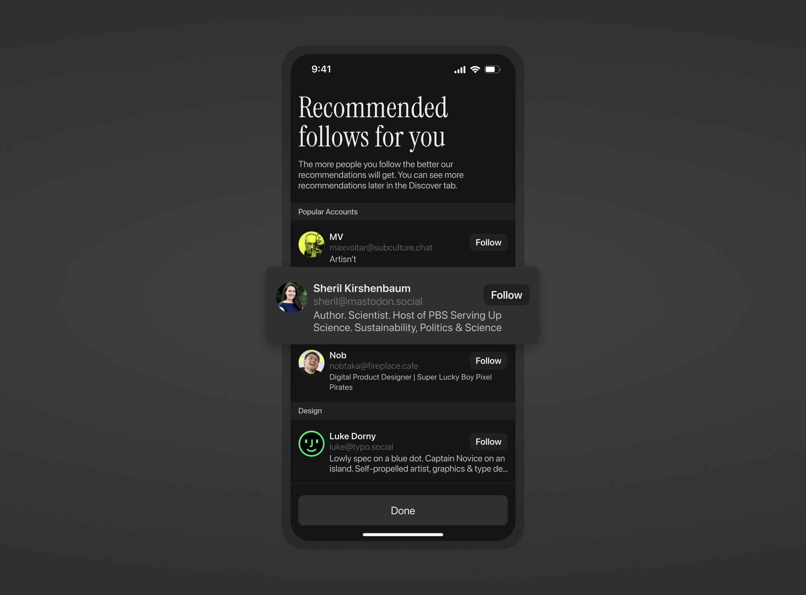Follow Luke Dorny on typo.social

point(488,441)
